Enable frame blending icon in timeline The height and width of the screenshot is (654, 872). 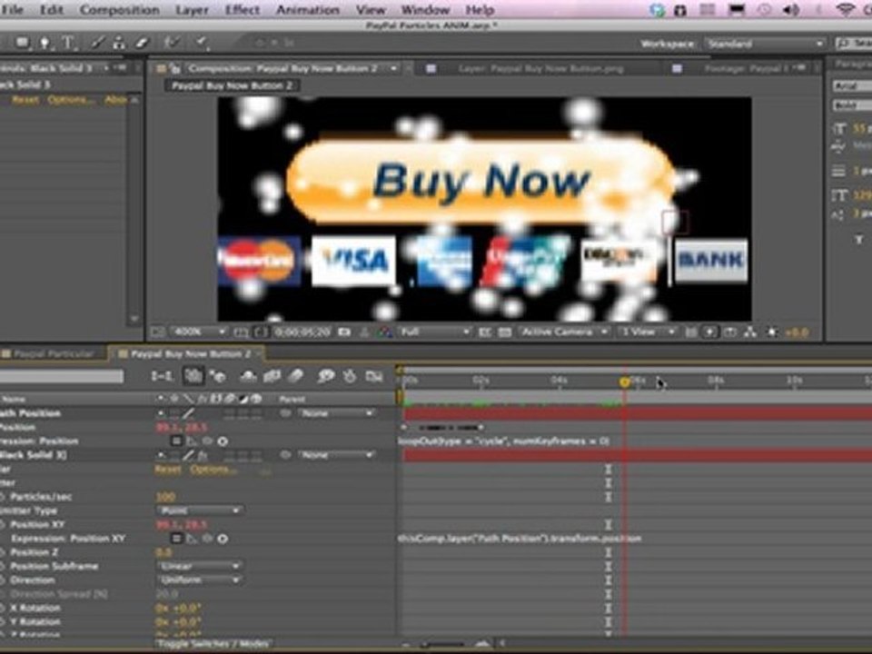(272, 376)
